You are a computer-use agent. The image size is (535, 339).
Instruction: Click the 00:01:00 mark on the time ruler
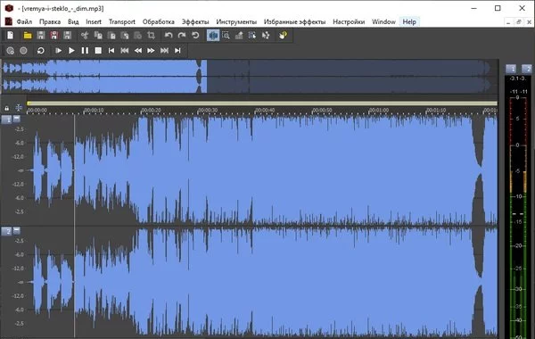pyautogui.click(x=379, y=111)
